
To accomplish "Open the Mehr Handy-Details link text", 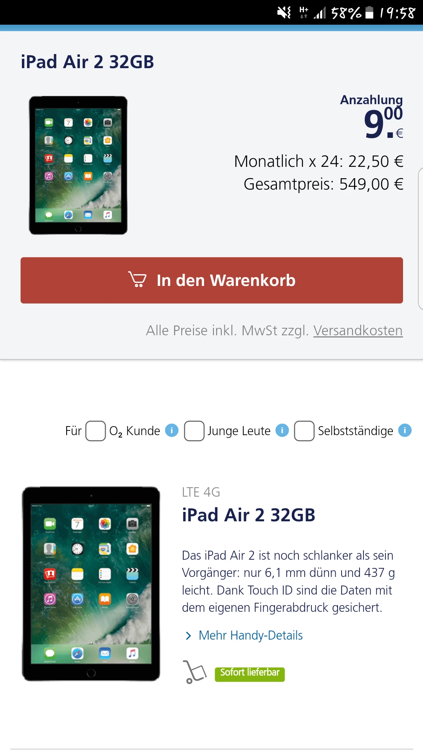I will click(x=251, y=635).
